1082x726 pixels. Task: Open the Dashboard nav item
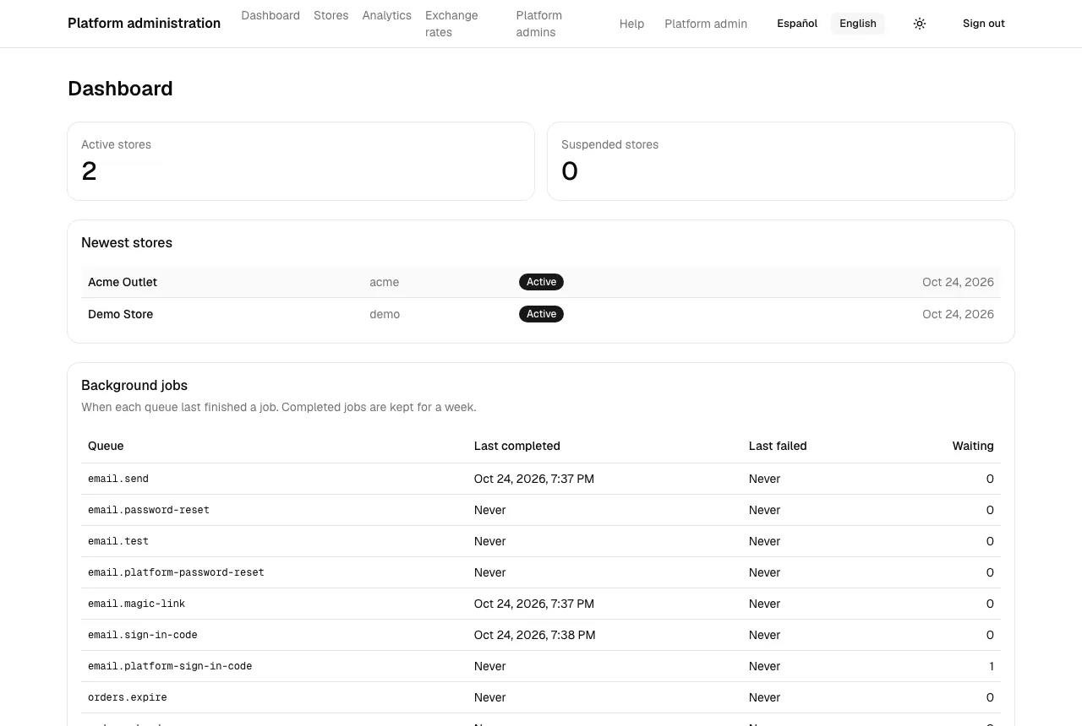tap(270, 15)
